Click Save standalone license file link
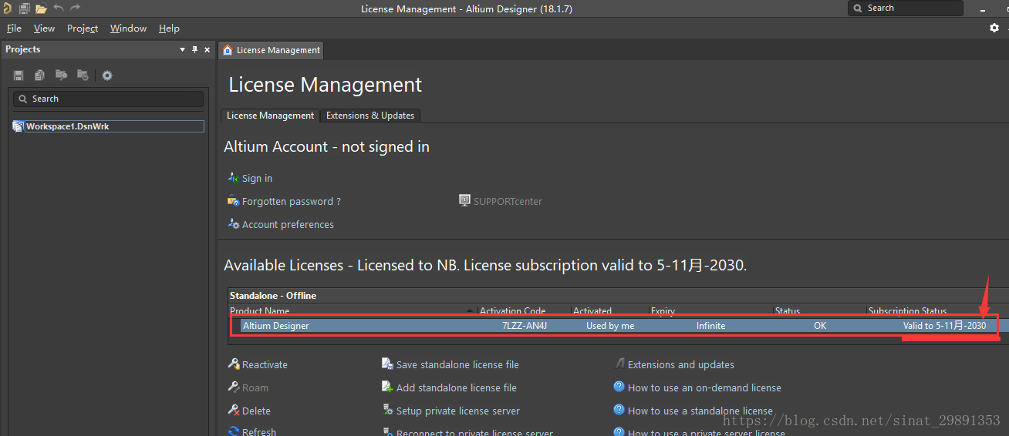This screenshot has height=436, width=1009. coord(457,365)
